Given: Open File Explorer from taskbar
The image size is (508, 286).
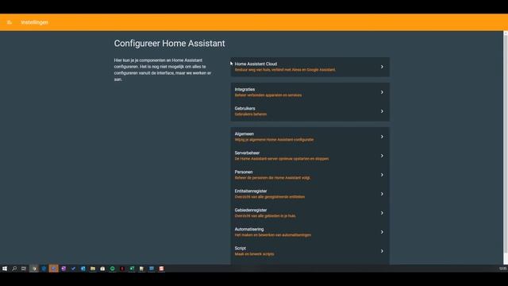Looking at the screenshot, I should (93, 269).
